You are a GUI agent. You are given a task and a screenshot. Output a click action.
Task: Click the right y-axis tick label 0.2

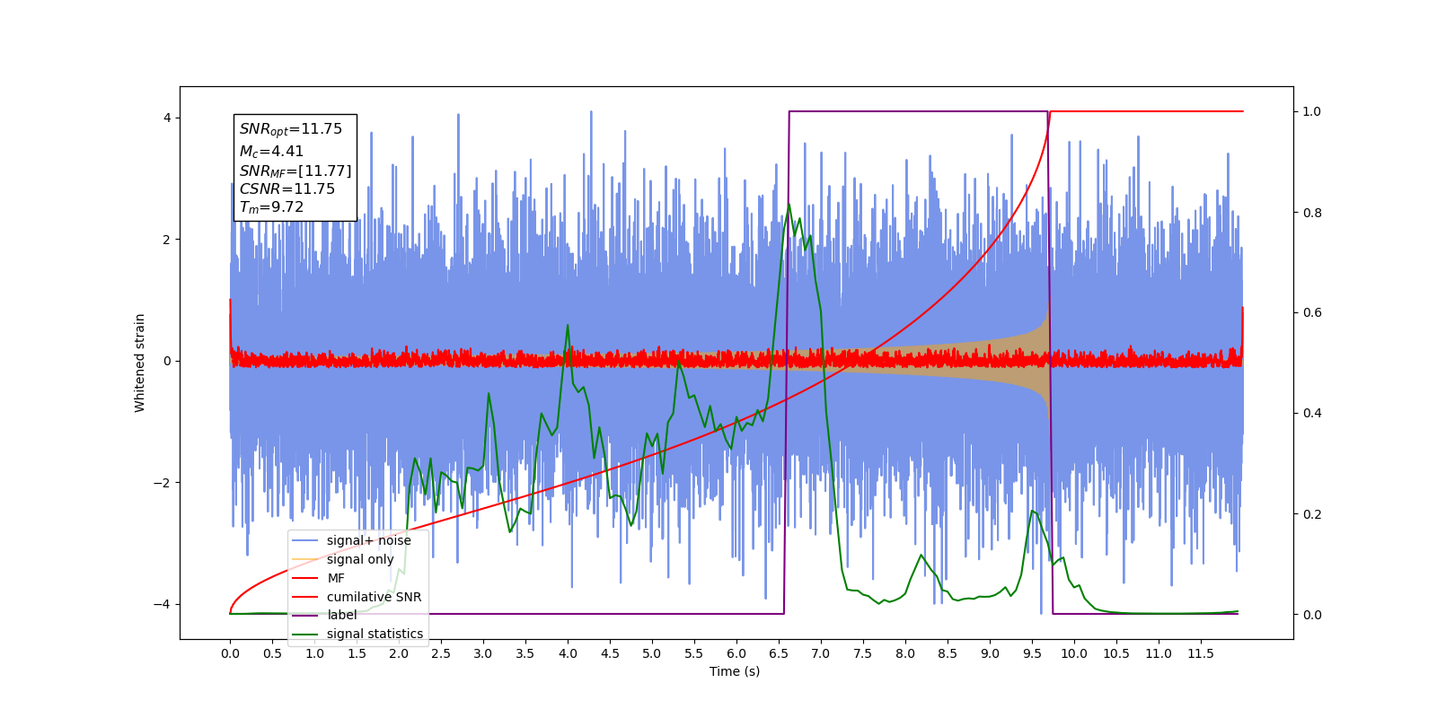[1312, 514]
